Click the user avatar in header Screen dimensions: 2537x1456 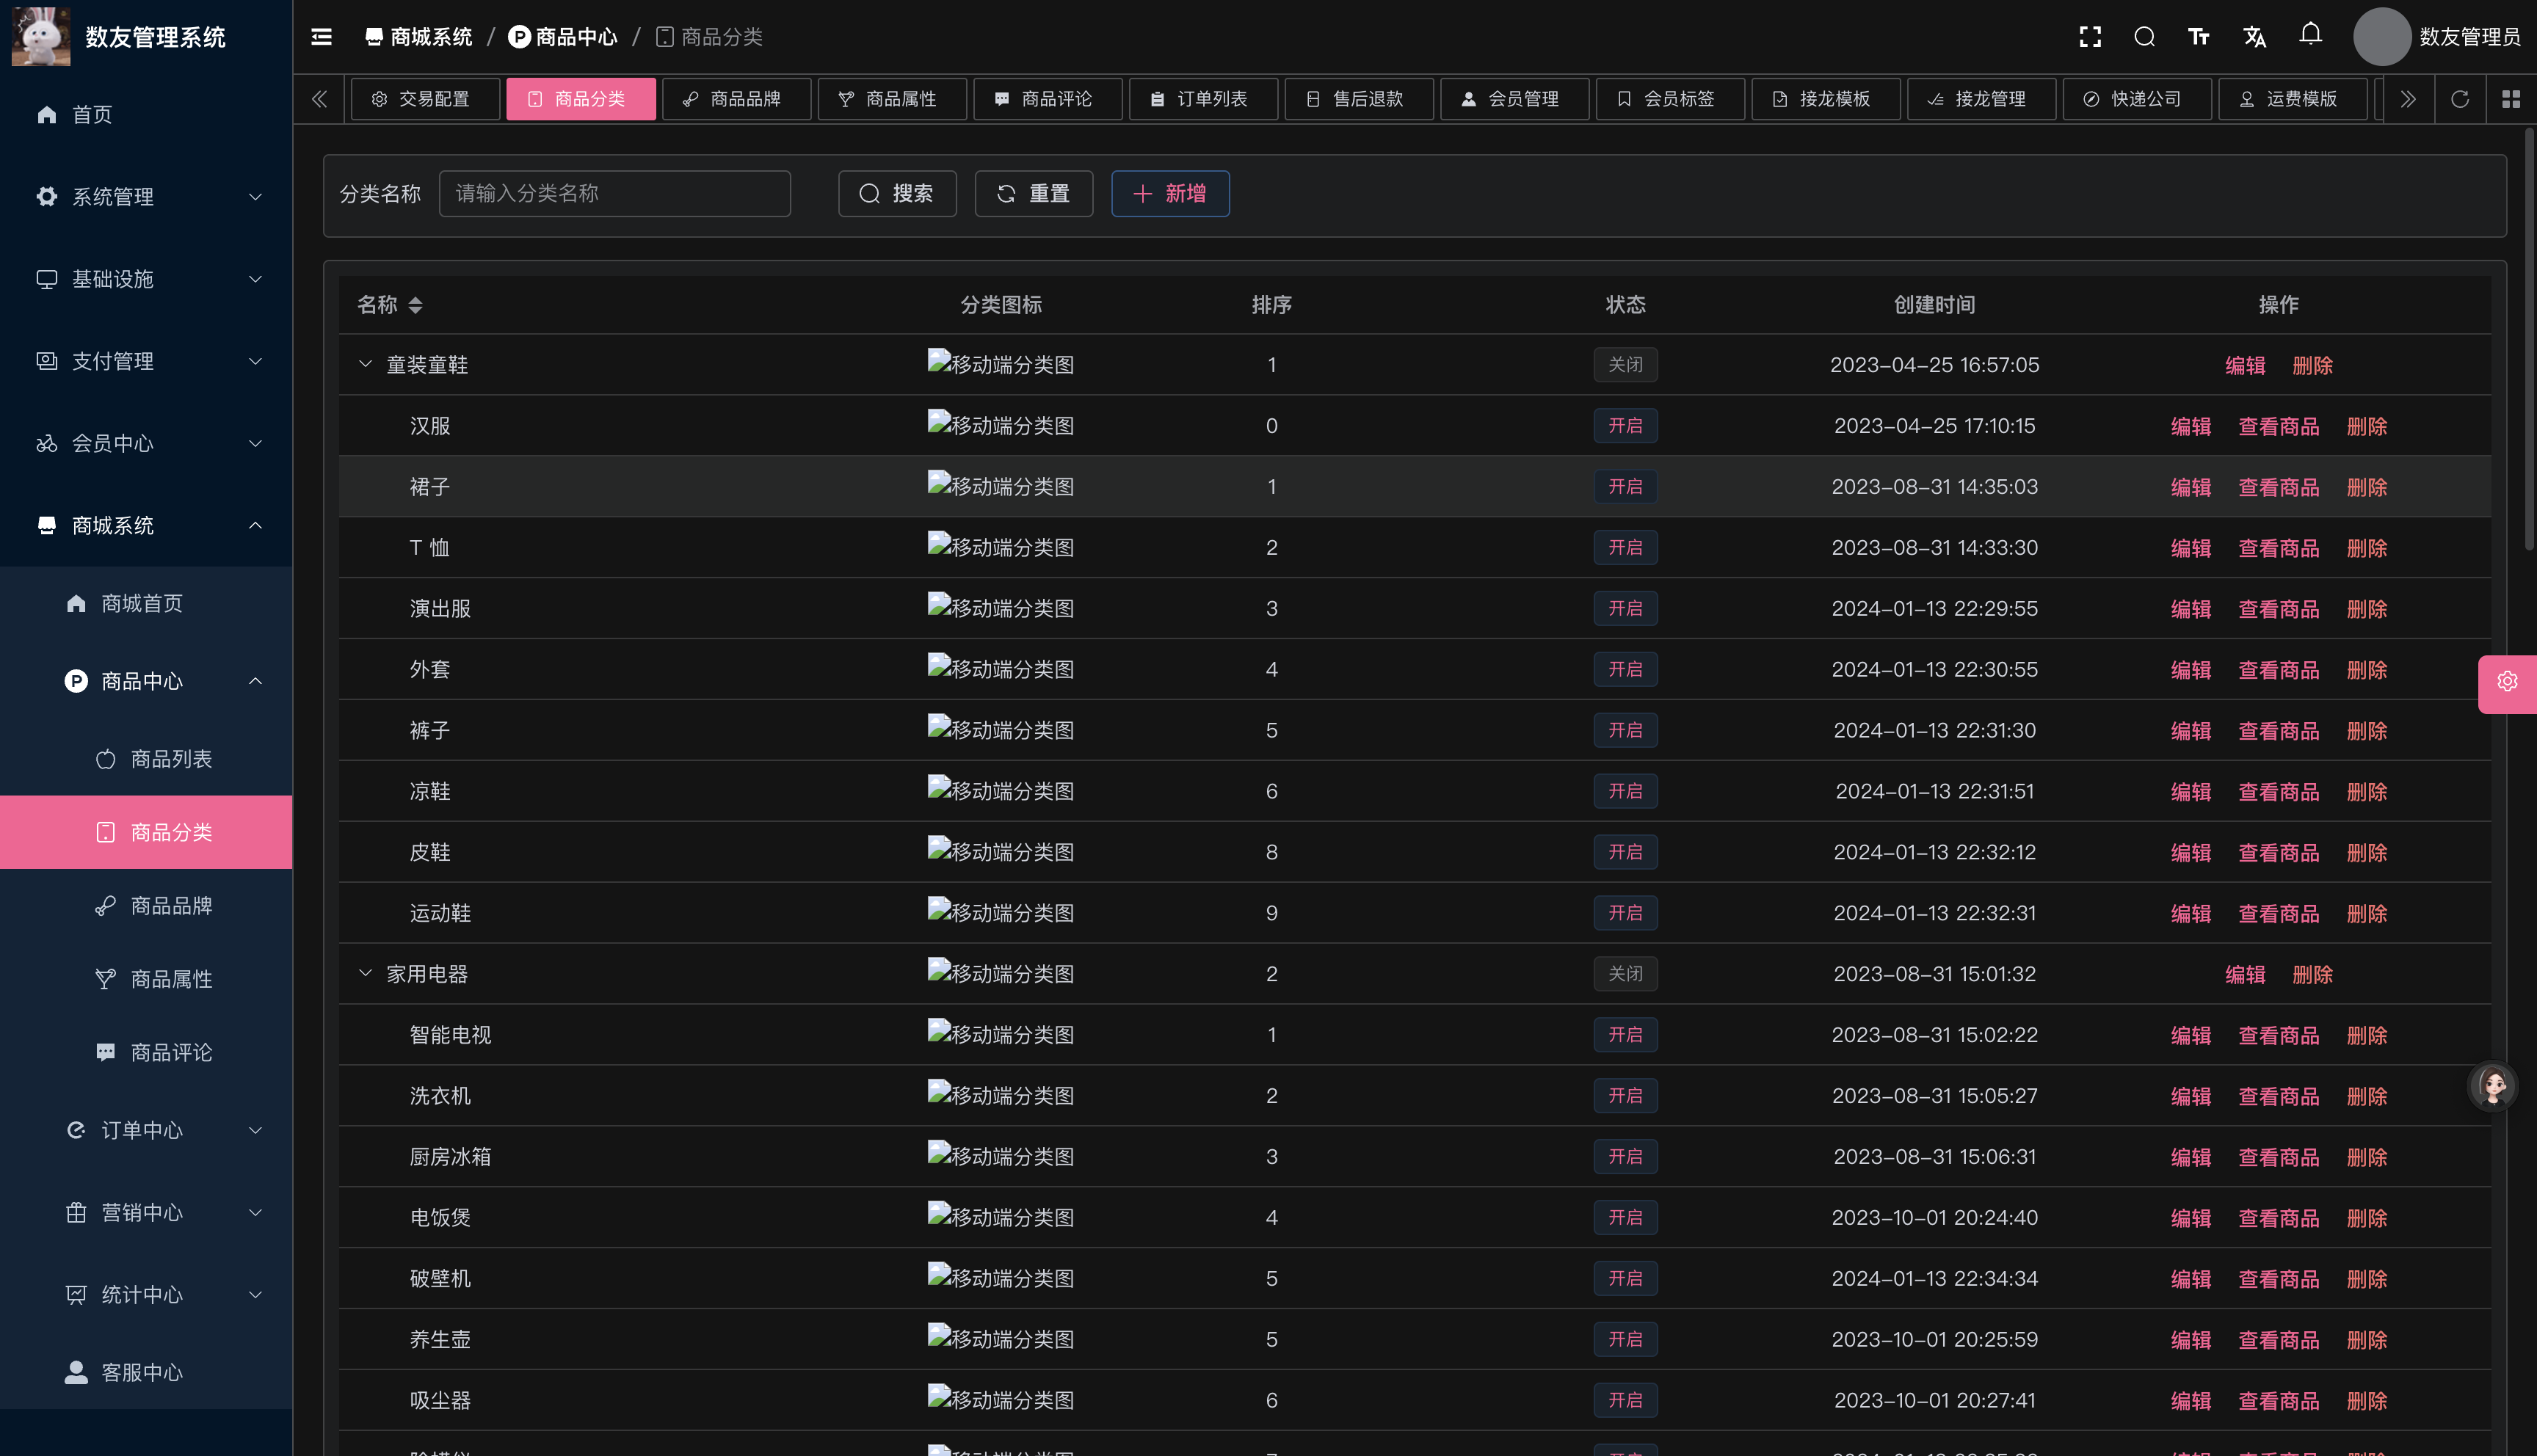coord(2382,37)
